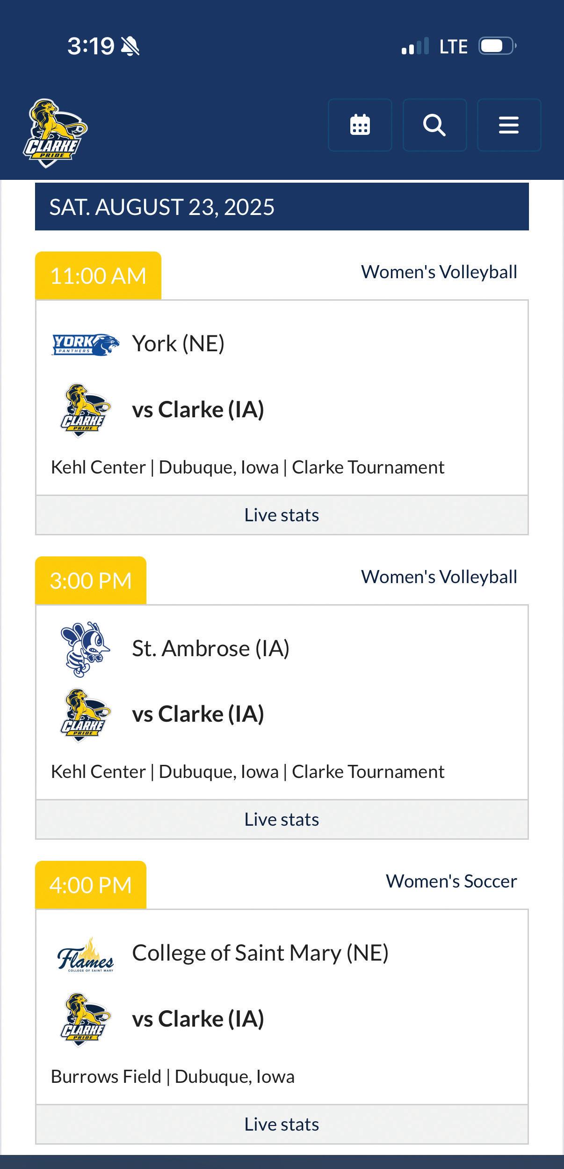The width and height of the screenshot is (564, 1169).
Task: Tap the Sat. August 23, 2025 date header
Action: [x=282, y=207]
